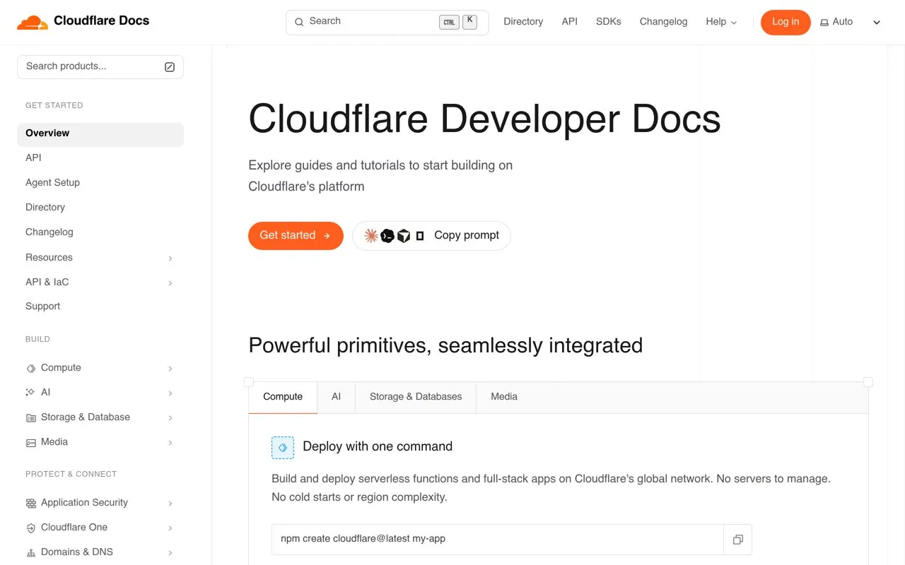Image resolution: width=905 pixels, height=565 pixels.
Task: Click the search magnifier icon in header
Action: pos(299,22)
